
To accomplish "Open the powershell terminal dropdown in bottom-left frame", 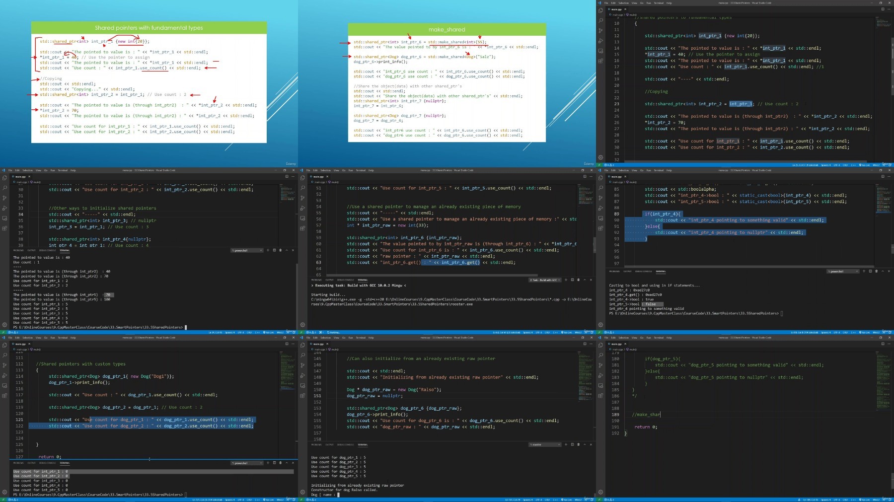I will [x=247, y=463].
